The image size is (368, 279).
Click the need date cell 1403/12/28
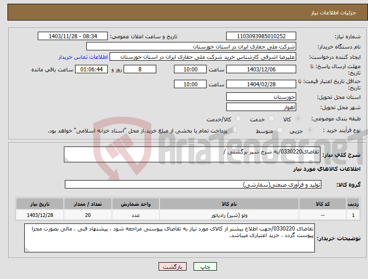(40, 215)
